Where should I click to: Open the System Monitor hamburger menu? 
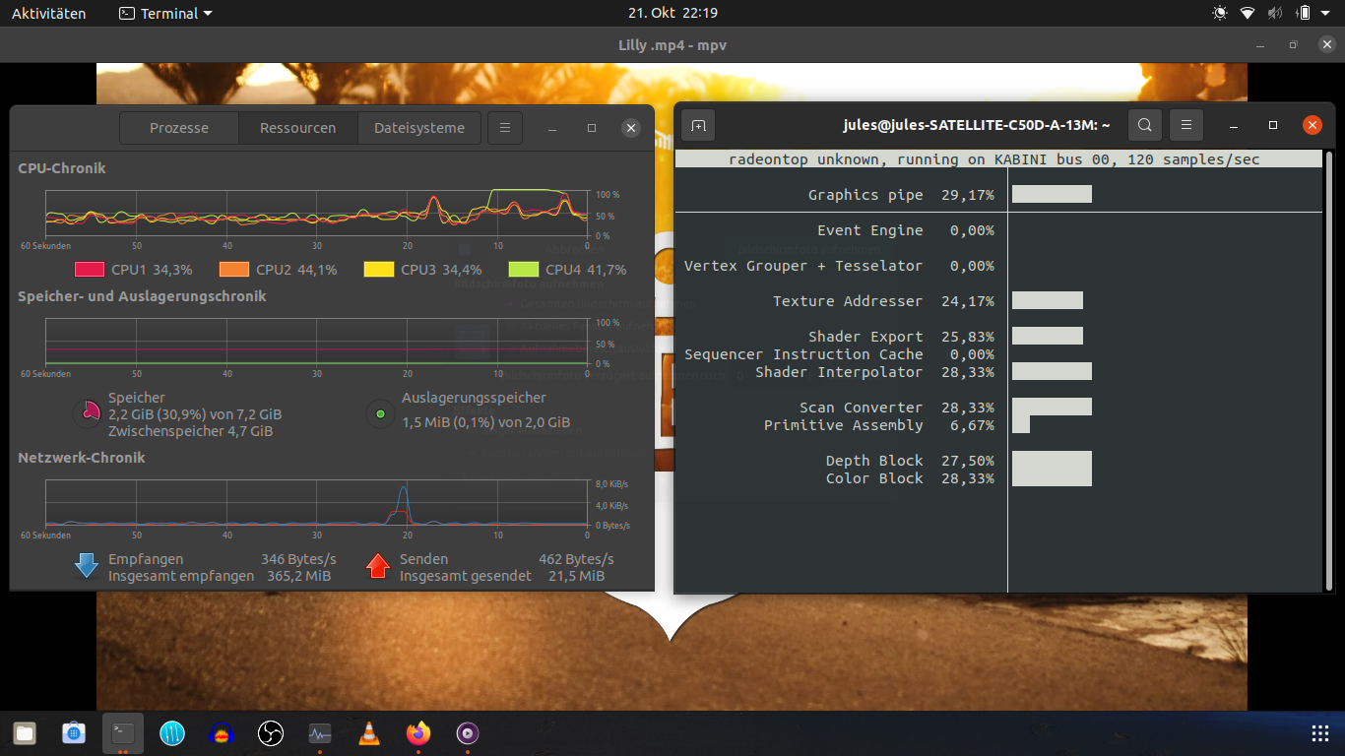(505, 128)
